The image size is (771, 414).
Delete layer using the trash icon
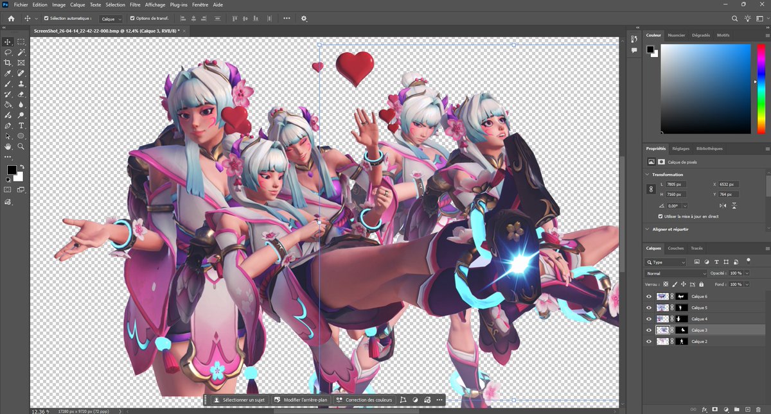tap(759, 409)
